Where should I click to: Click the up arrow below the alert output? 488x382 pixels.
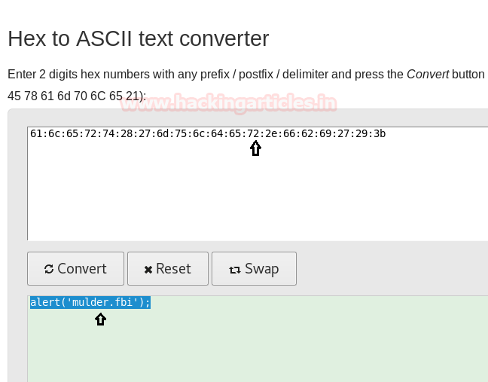pos(100,319)
